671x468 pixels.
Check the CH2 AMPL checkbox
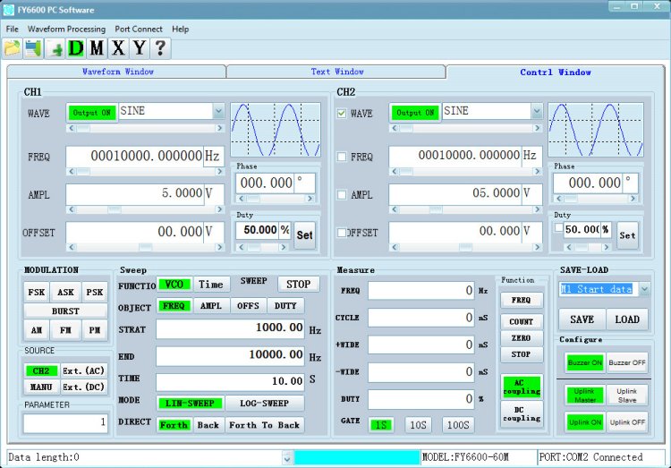pos(342,195)
